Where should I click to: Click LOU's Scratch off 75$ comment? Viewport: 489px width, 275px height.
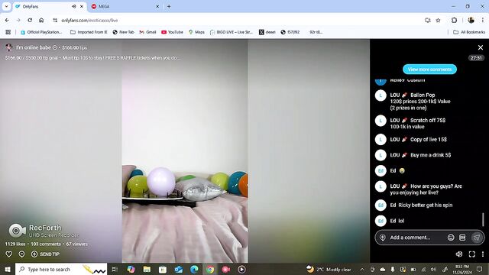click(x=418, y=124)
